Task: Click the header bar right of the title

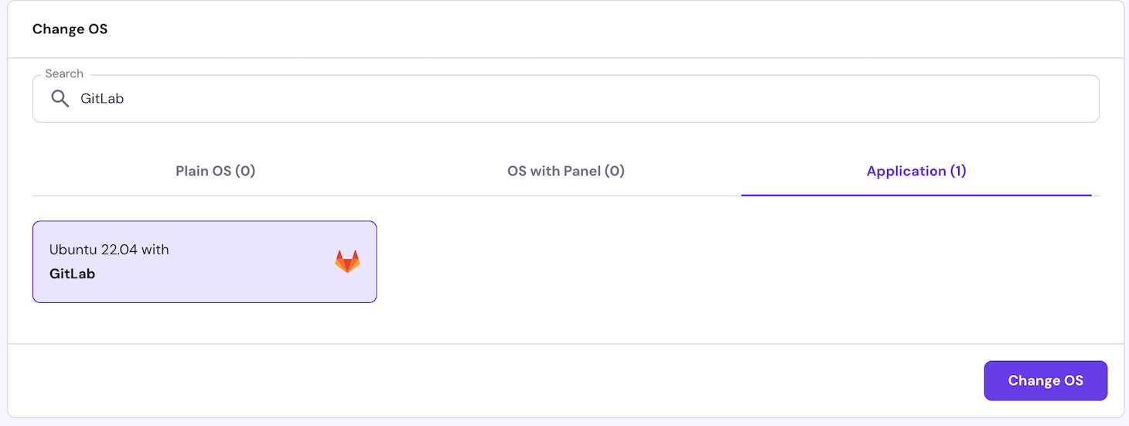Action: (619, 29)
